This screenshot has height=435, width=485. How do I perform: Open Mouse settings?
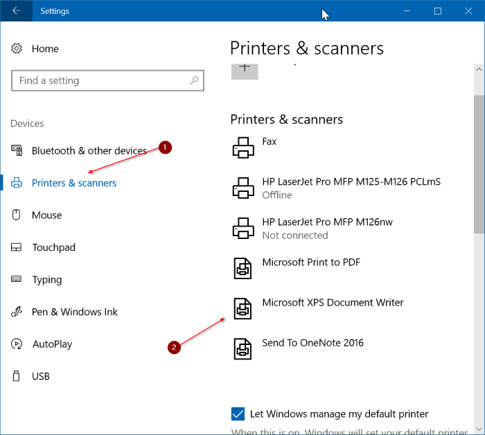(x=46, y=215)
